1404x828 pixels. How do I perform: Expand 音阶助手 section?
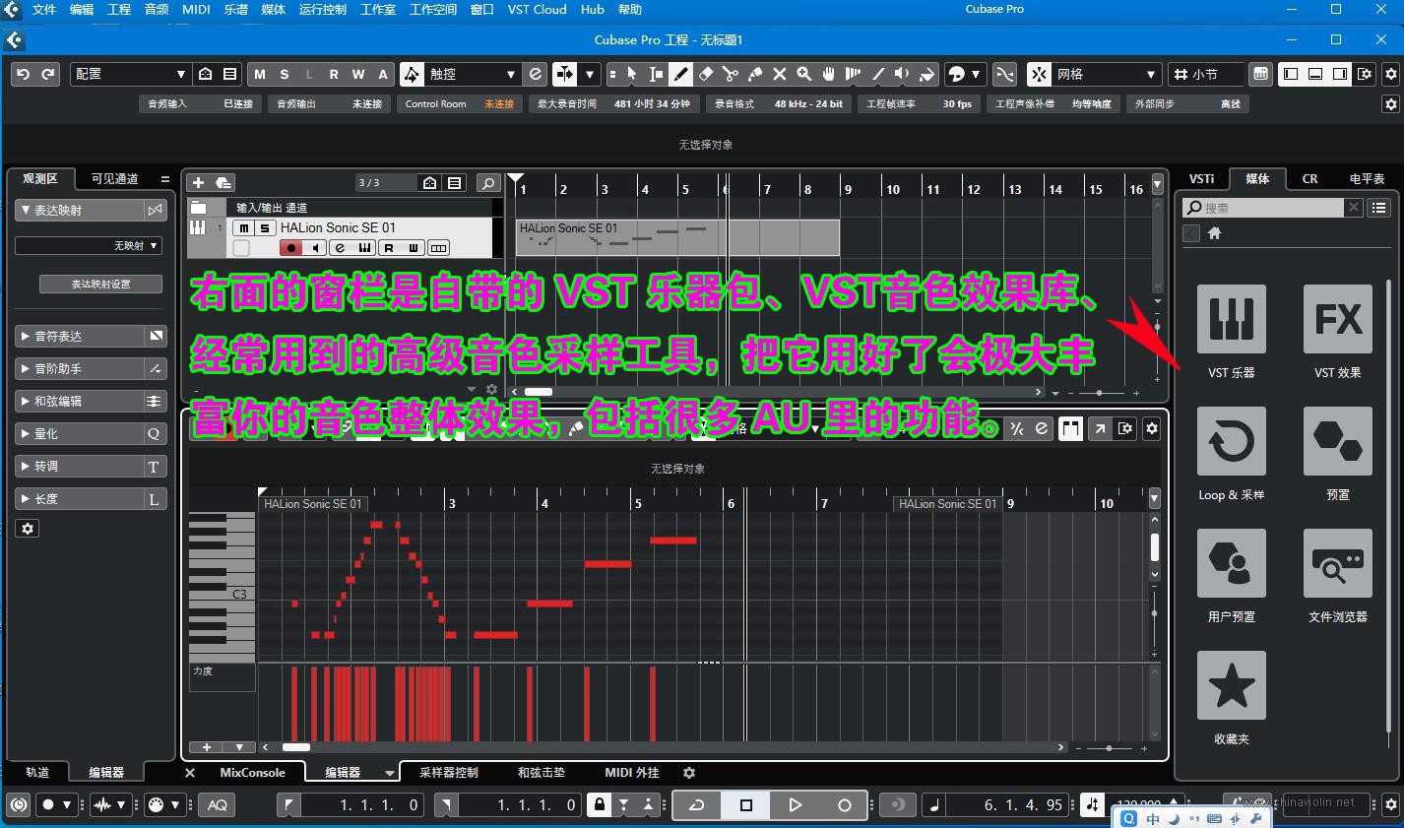click(79, 368)
